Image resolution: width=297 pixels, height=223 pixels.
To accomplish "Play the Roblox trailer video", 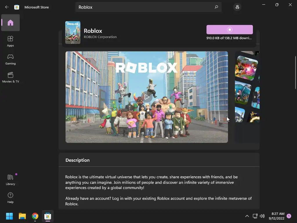I will (147, 97).
